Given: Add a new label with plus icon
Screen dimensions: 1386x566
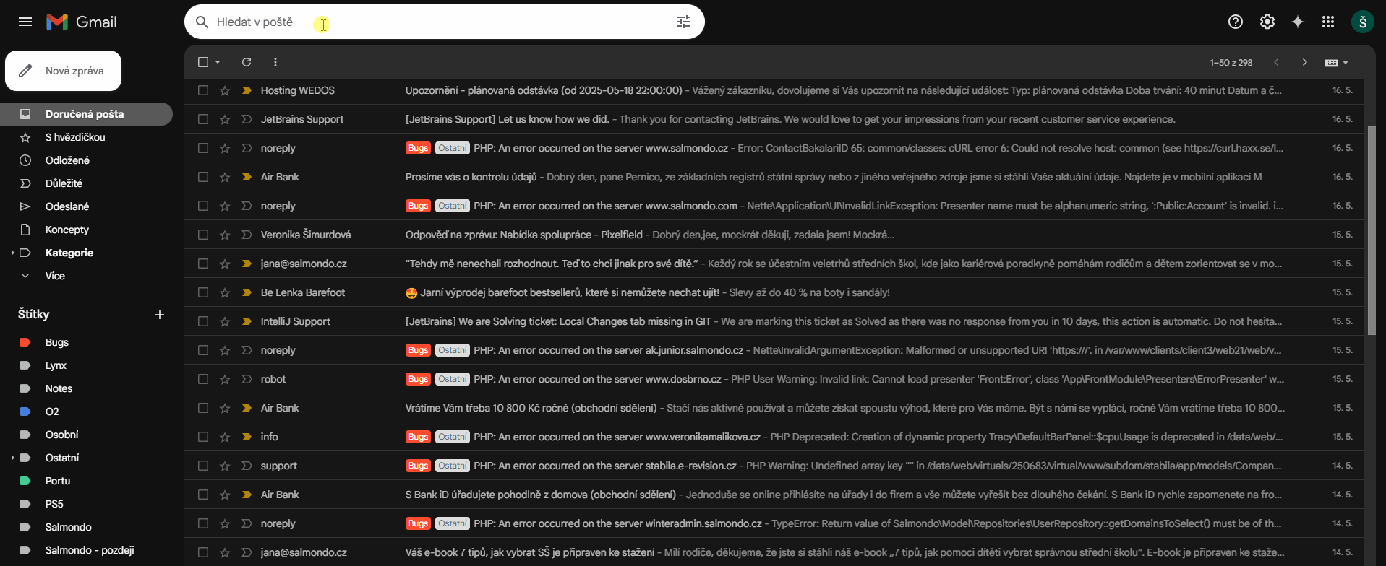Looking at the screenshot, I should point(160,315).
